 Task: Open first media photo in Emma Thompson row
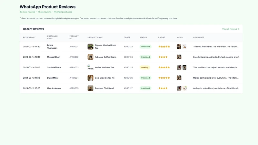(x=179, y=46)
